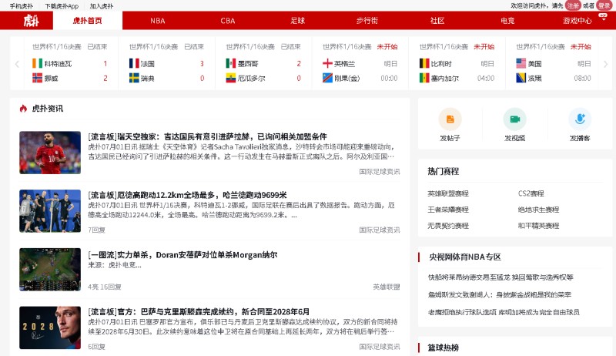616x356 pixels.
Task: Click the DR Congo flag icon
Action: tap(327, 78)
